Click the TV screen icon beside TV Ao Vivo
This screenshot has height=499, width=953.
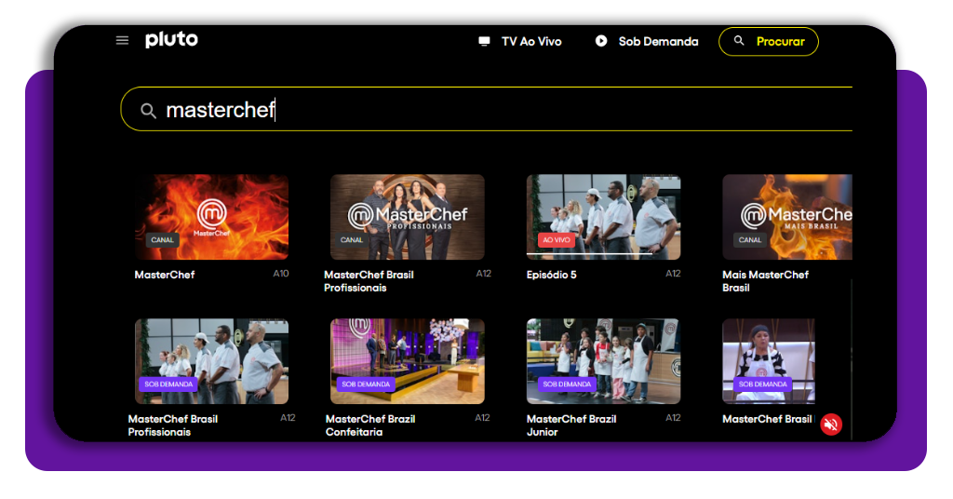pos(484,41)
